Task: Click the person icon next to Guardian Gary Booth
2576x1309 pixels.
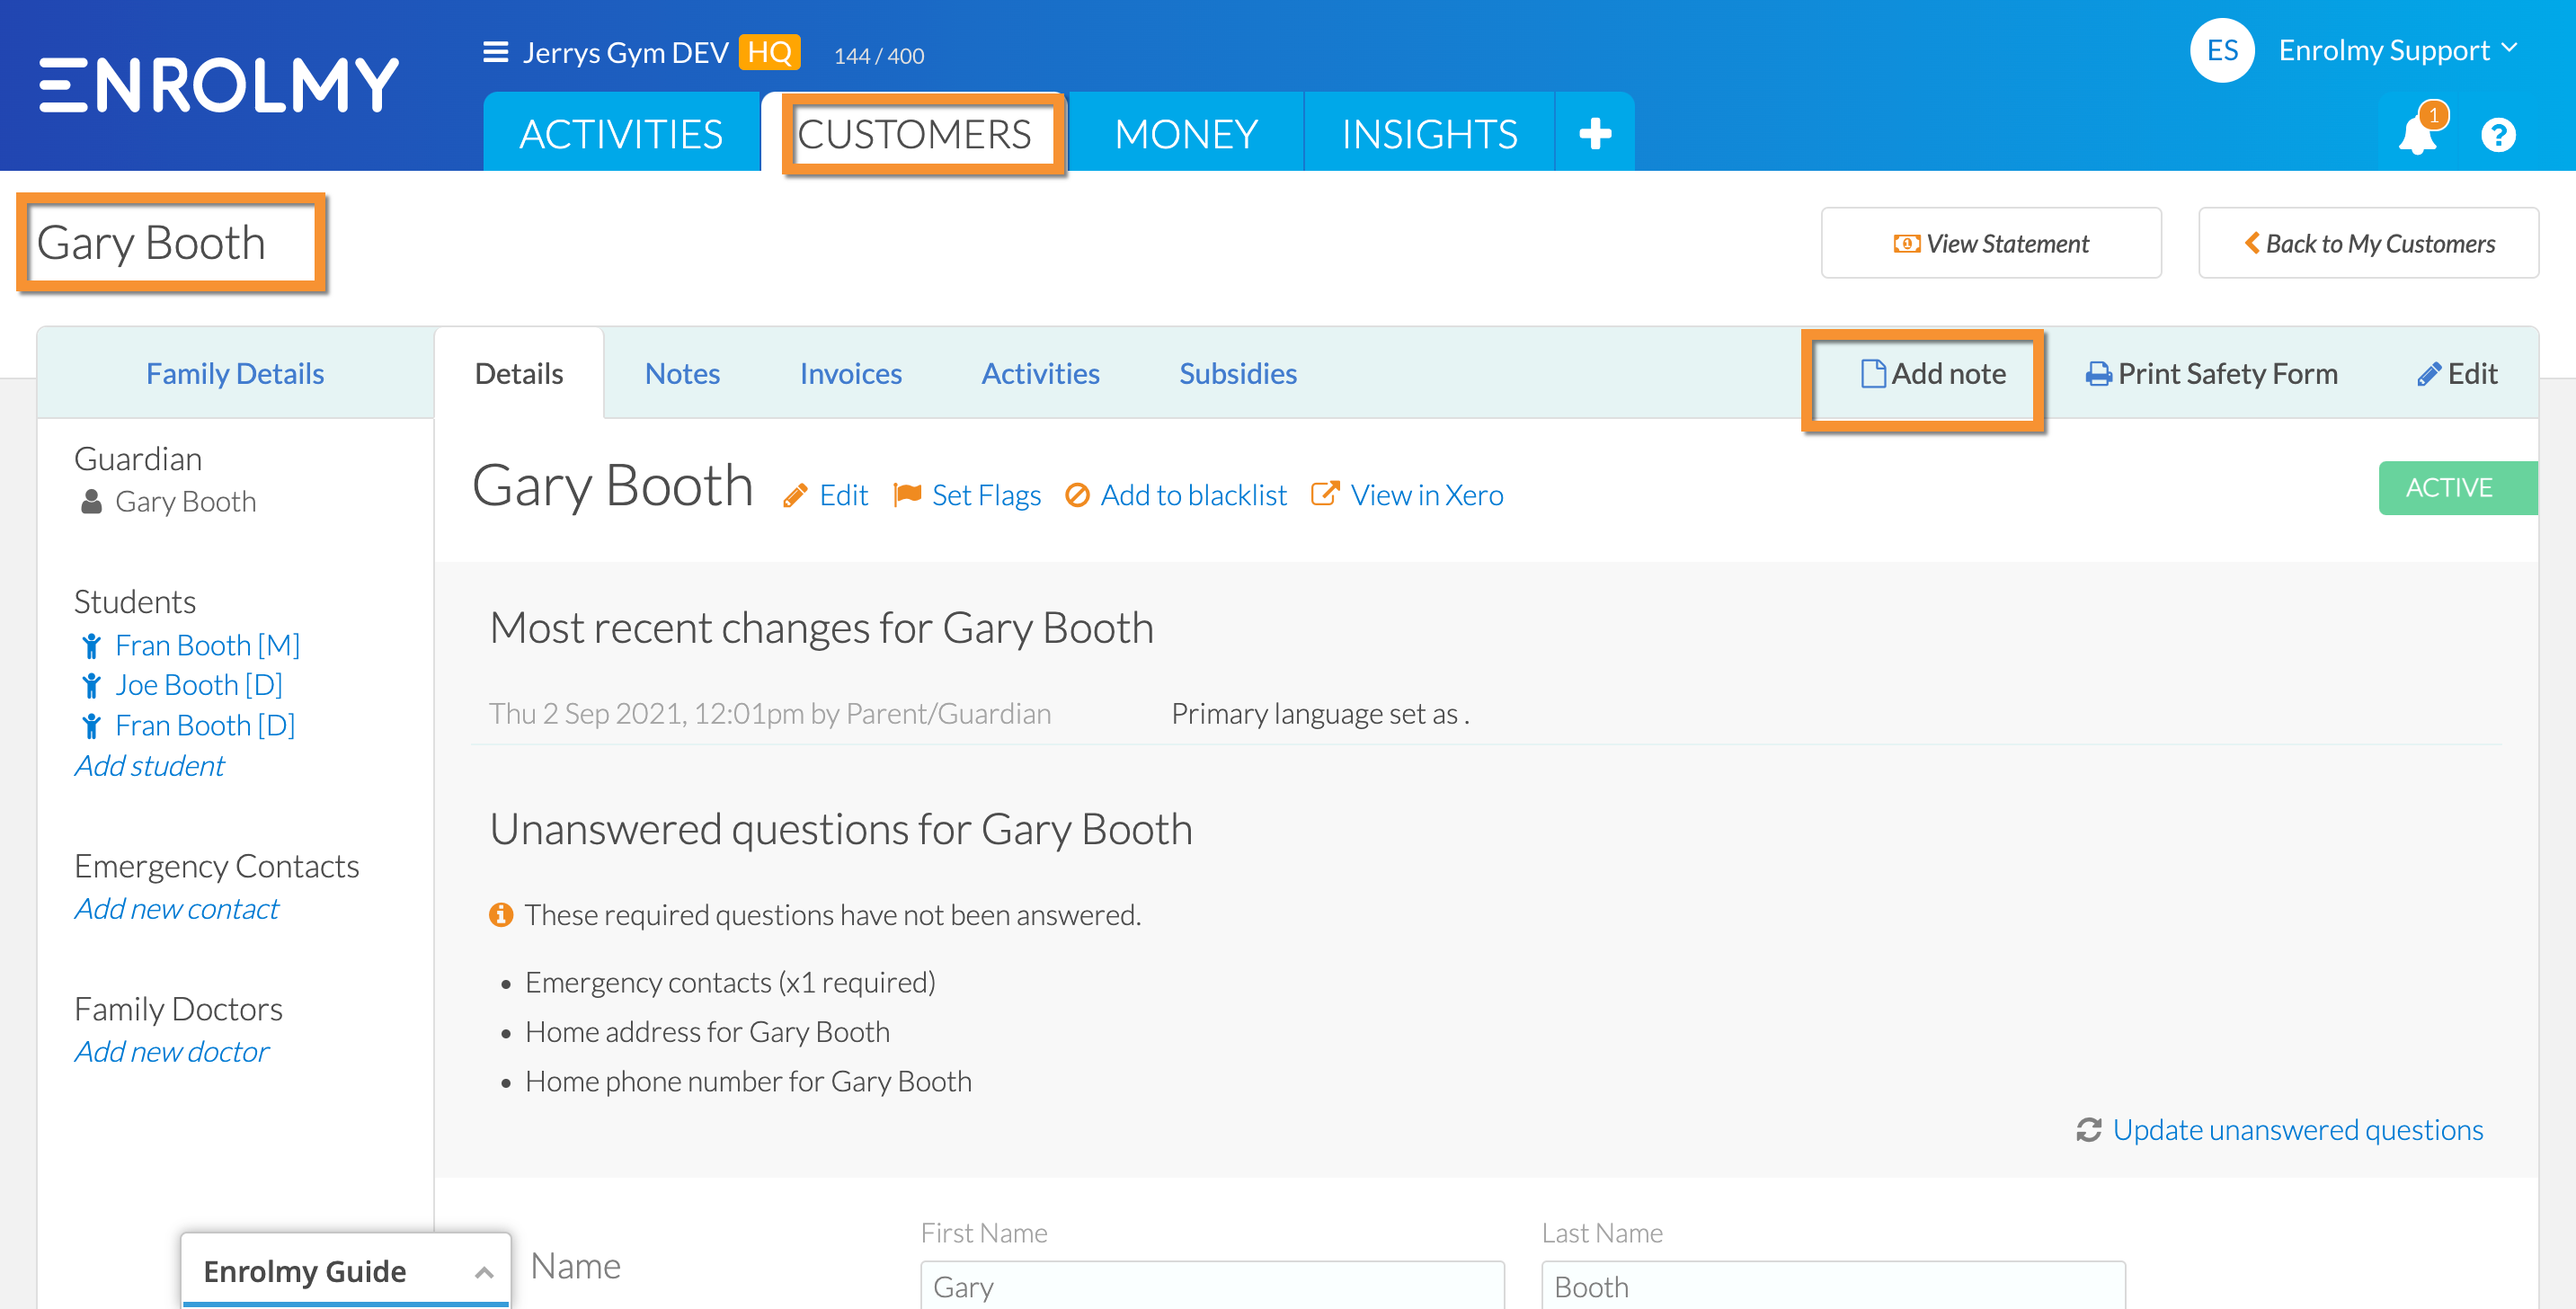Action: pyautogui.click(x=91, y=501)
